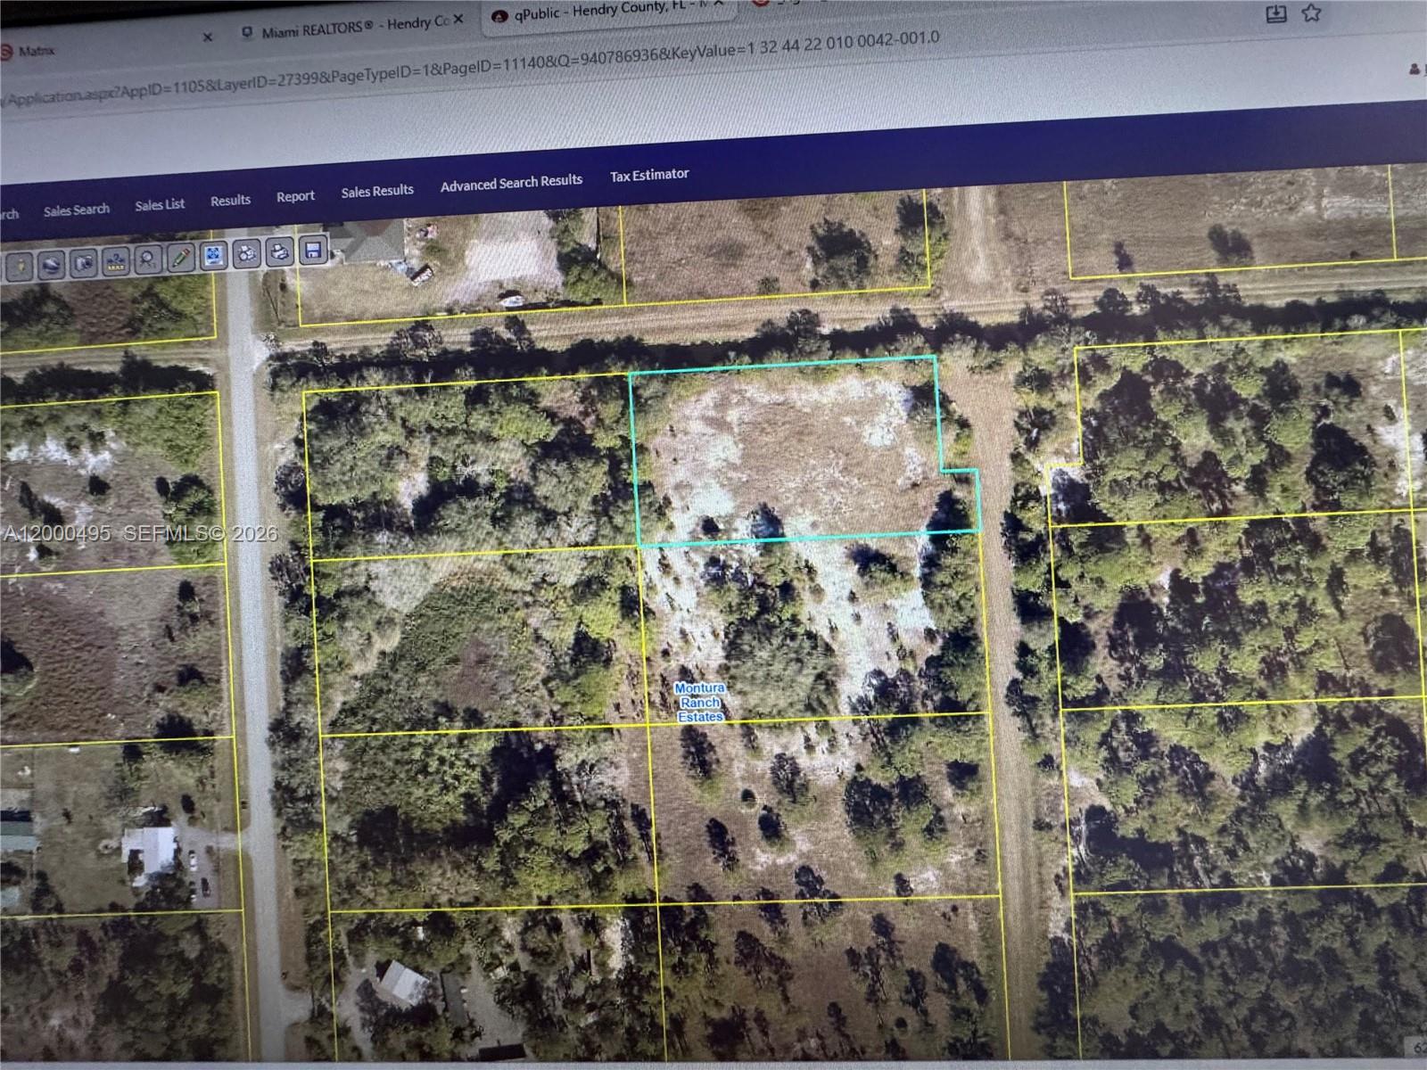Click the install app icon in address bar
The height and width of the screenshot is (1070, 1427).
(x=1276, y=14)
